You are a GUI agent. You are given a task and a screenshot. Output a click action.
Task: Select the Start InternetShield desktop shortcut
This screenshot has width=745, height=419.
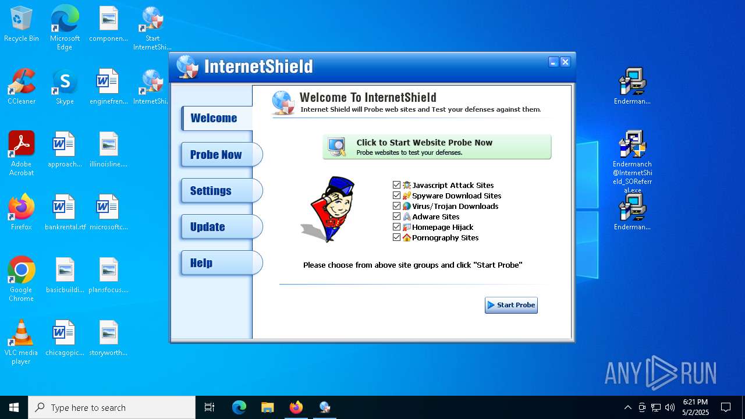click(x=152, y=28)
